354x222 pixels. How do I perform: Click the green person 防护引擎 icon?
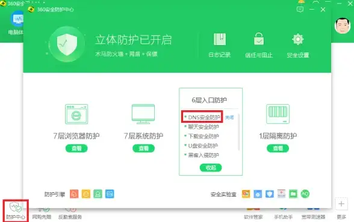click(98, 194)
